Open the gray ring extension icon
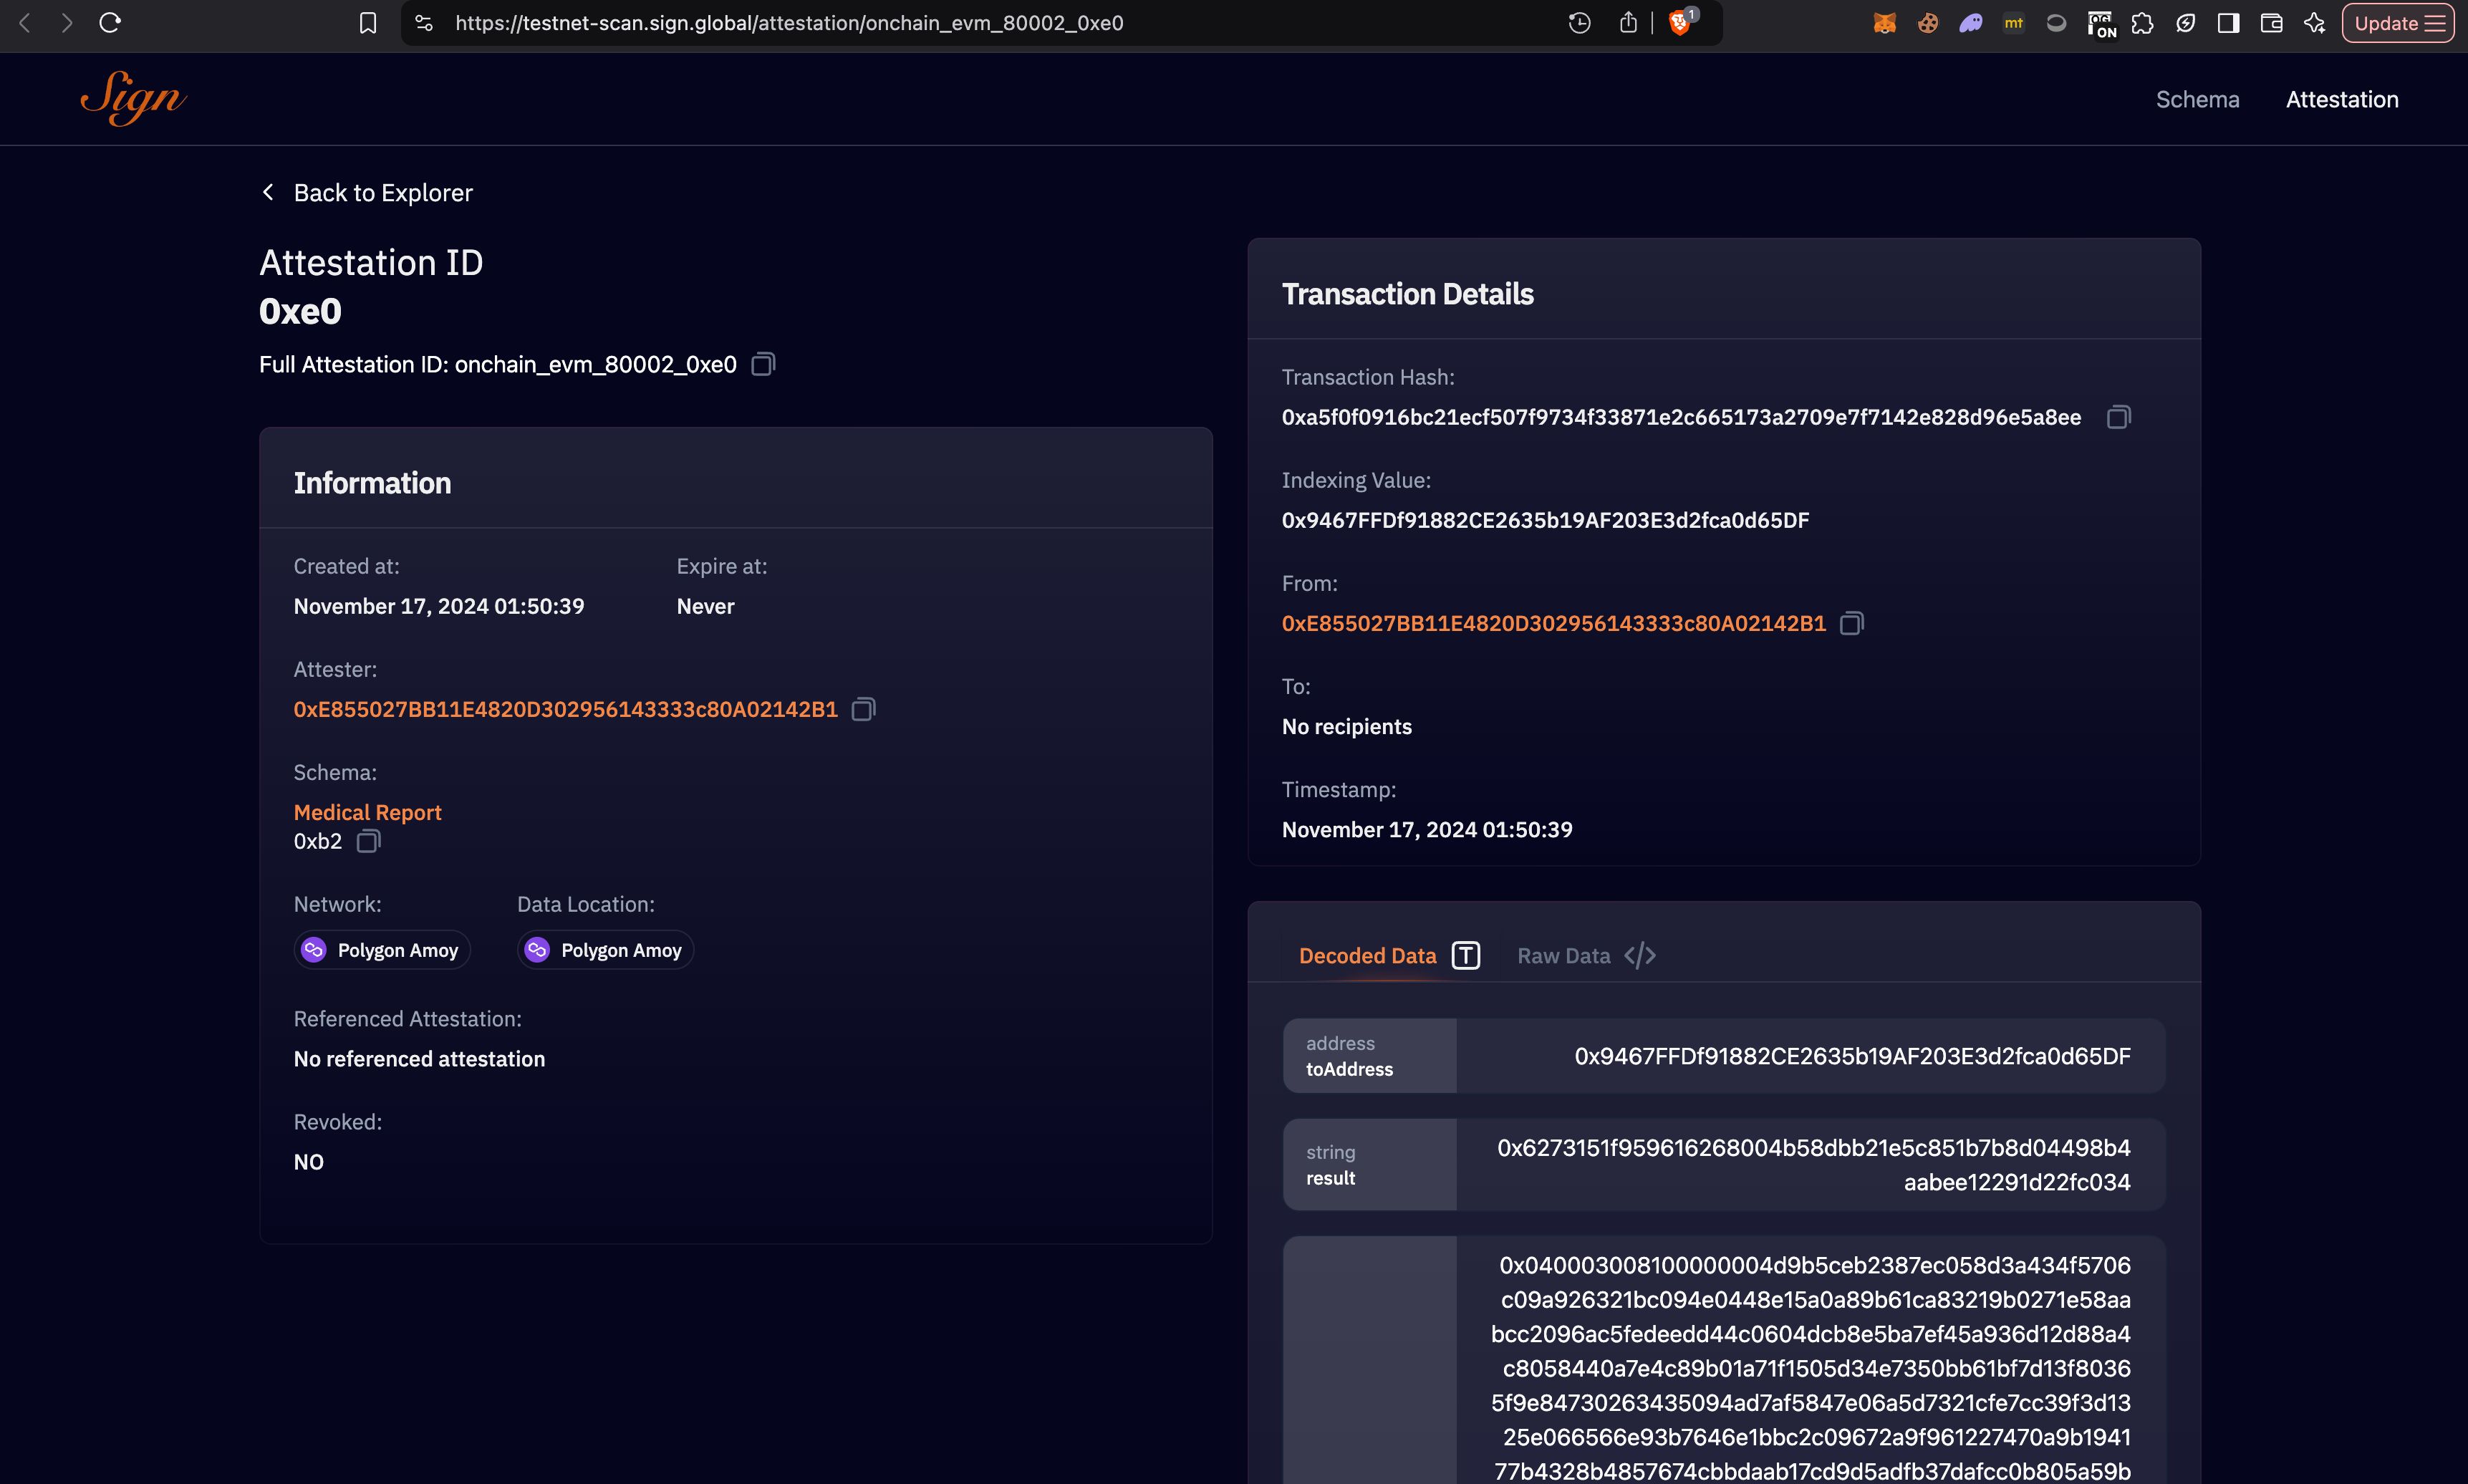 pyautogui.click(x=2056, y=23)
